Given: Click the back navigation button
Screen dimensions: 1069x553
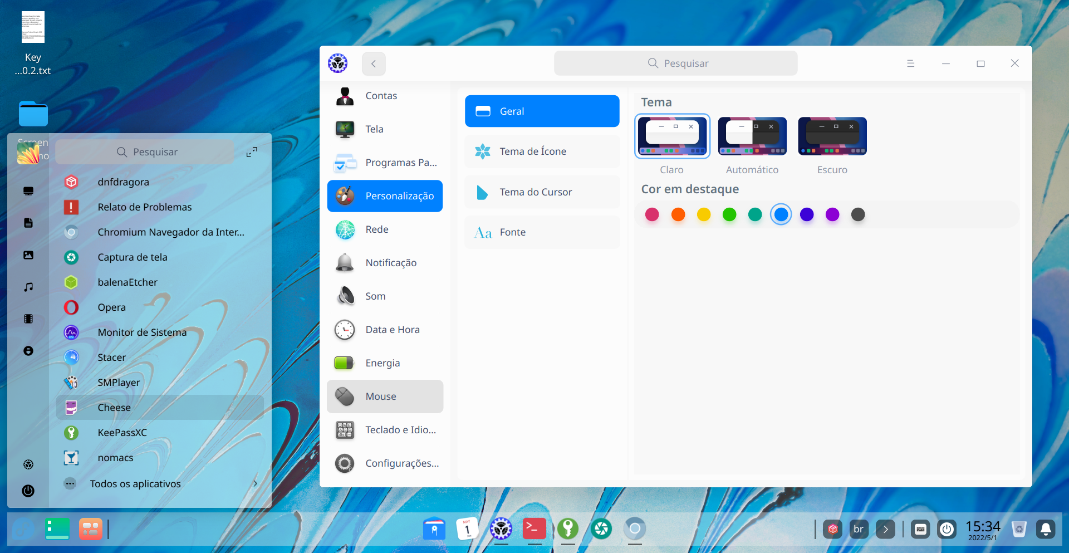Looking at the screenshot, I should point(374,63).
